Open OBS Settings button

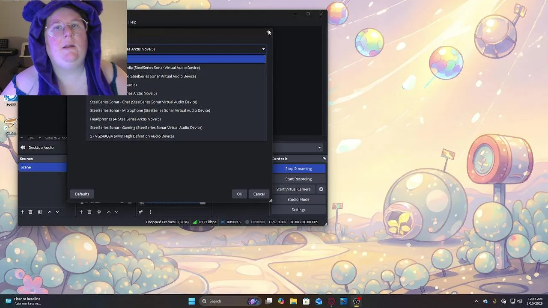pos(299,210)
